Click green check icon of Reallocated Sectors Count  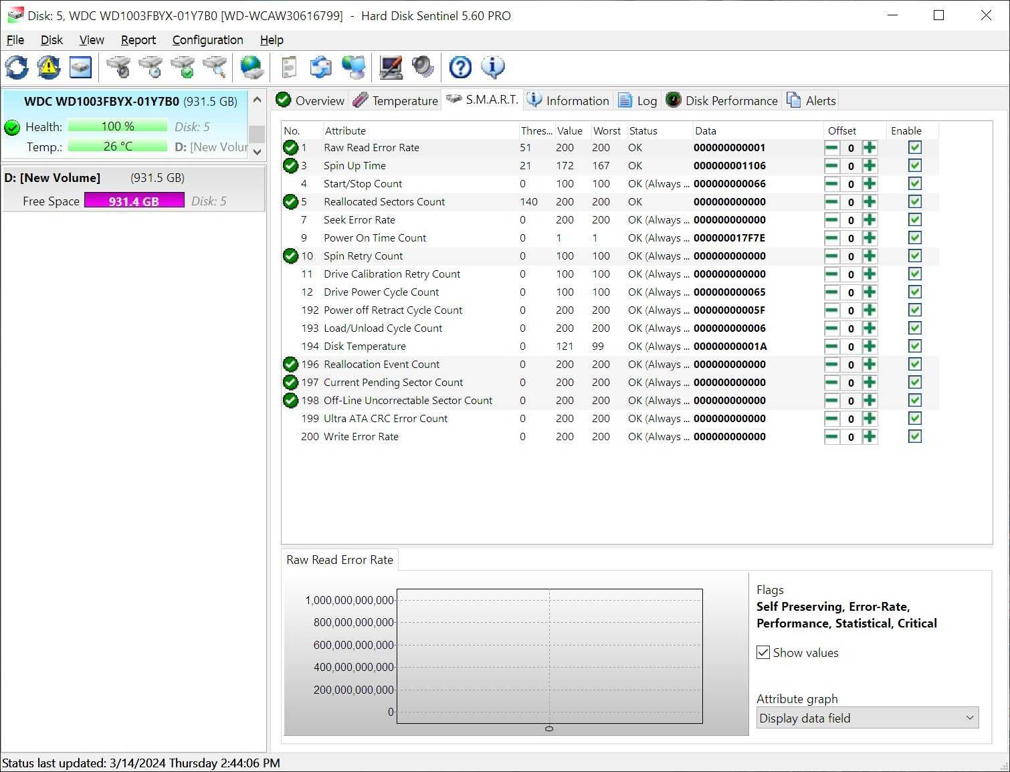(290, 202)
